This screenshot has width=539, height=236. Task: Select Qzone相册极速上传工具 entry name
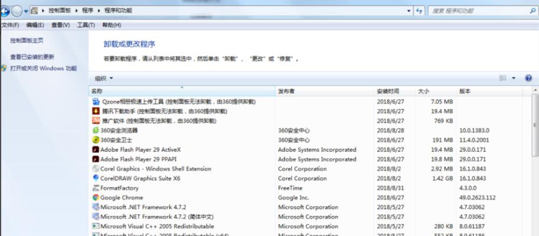178,101
